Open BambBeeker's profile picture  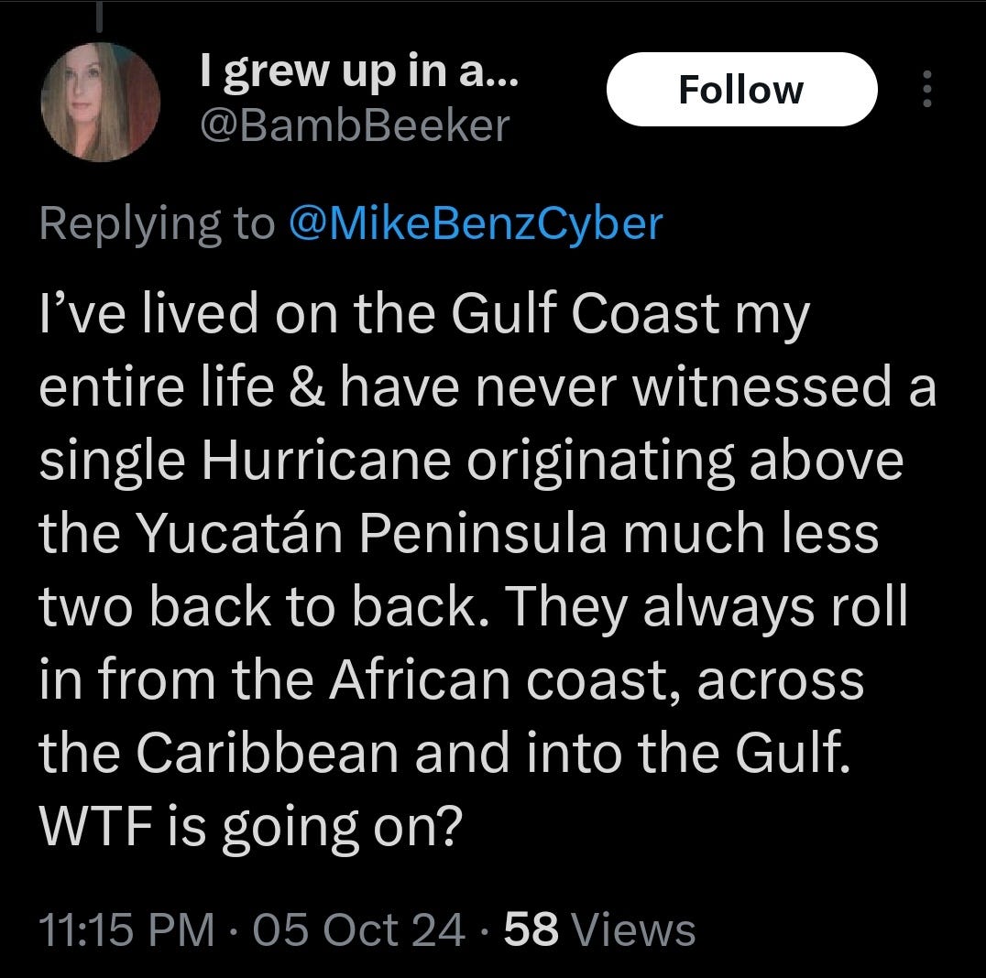[x=100, y=102]
